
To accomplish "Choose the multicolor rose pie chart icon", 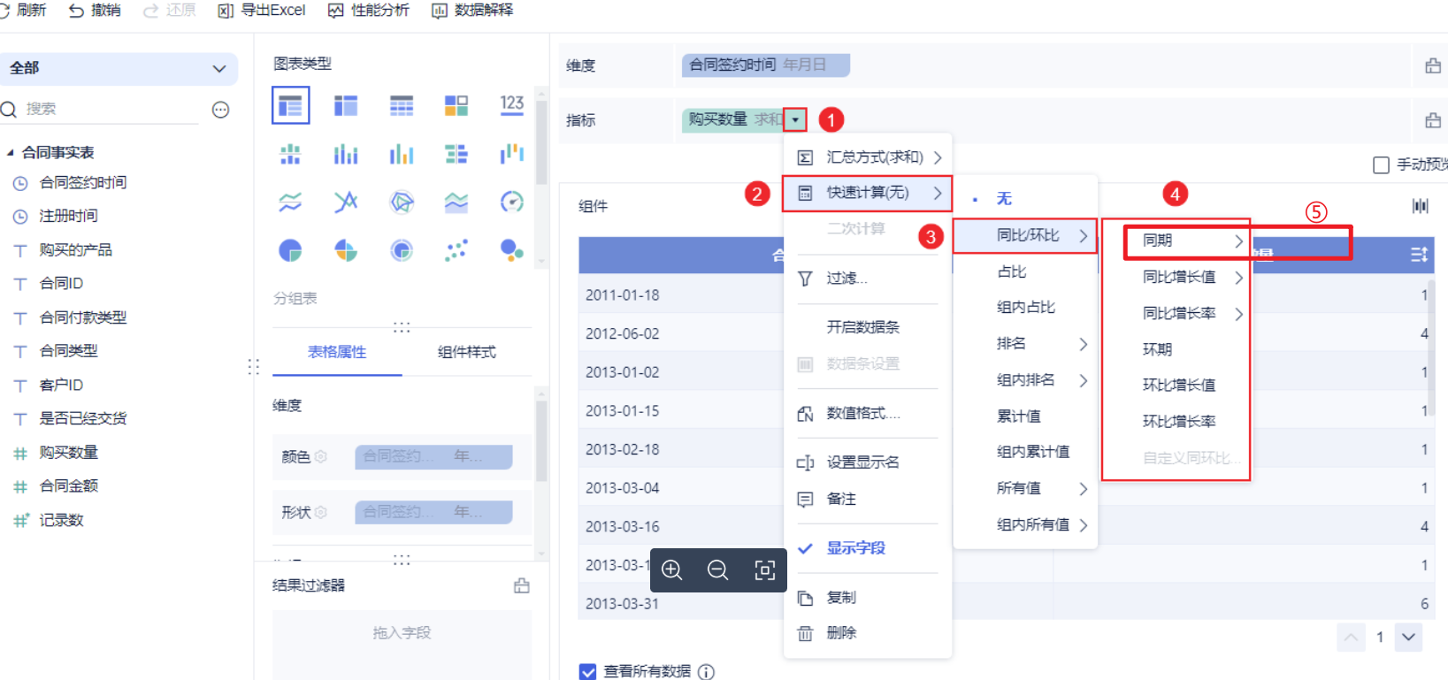I will [x=346, y=251].
